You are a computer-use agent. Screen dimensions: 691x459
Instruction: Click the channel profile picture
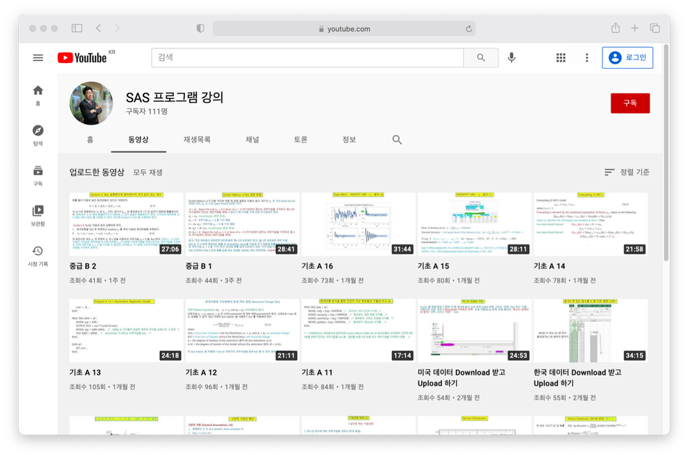pos(91,103)
